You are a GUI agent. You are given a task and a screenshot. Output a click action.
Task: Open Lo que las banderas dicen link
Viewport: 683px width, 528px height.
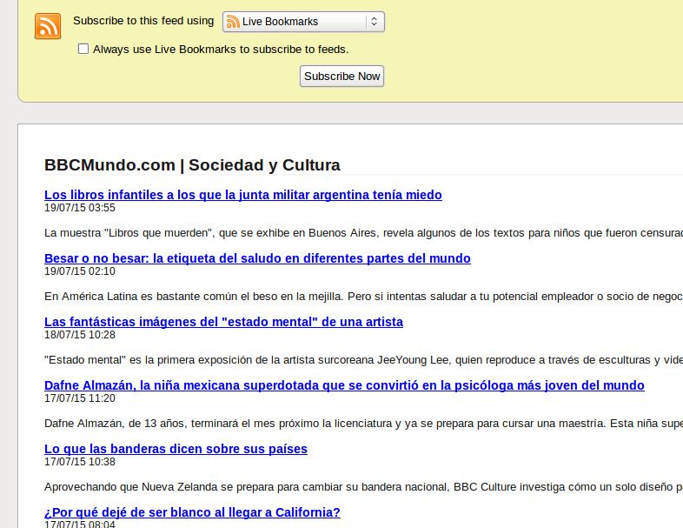coord(176,449)
